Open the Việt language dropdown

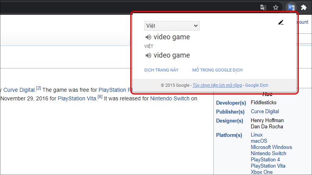tap(172, 26)
